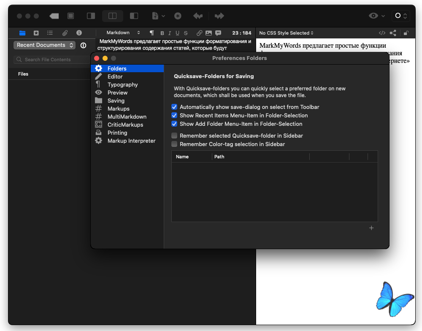Enable Remember selected Quicksave-folder in Sidebar
The image size is (422, 331).
point(174,136)
